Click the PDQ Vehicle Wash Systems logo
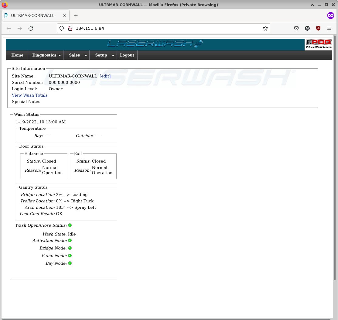Image resolution: width=338 pixels, height=320 pixels. click(x=319, y=44)
